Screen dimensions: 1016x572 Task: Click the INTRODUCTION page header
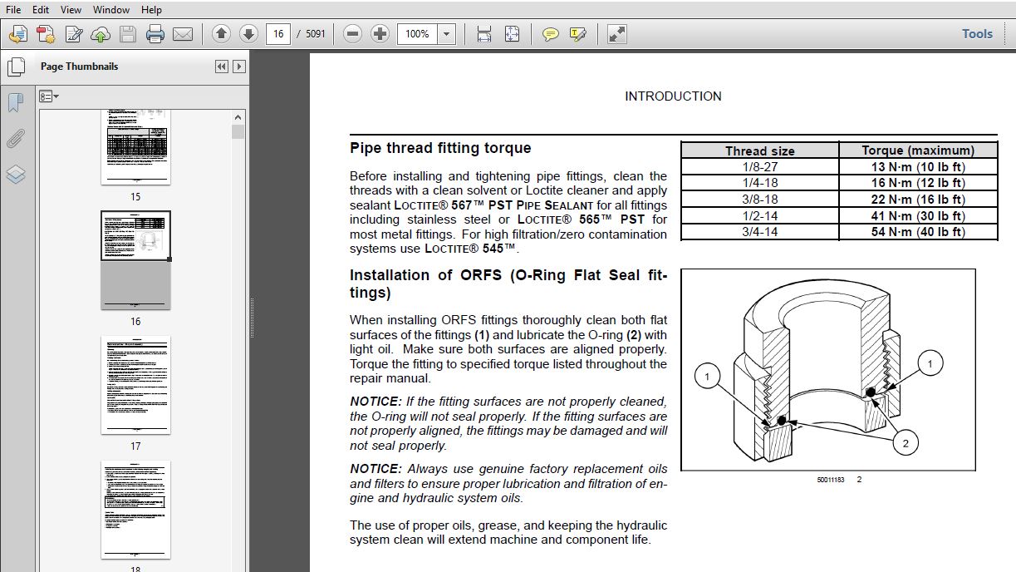point(673,96)
